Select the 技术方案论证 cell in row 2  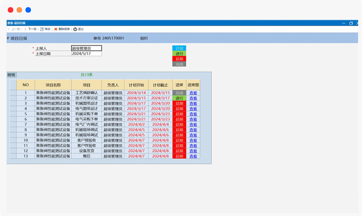[x=87, y=98]
